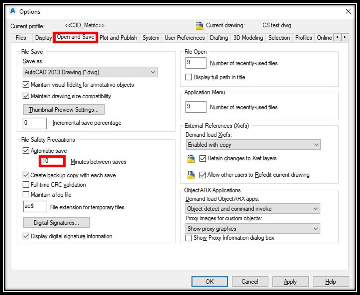Click the CS test.dwg drawing name
This screenshot has width=360, height=295.
pos(277,25)
